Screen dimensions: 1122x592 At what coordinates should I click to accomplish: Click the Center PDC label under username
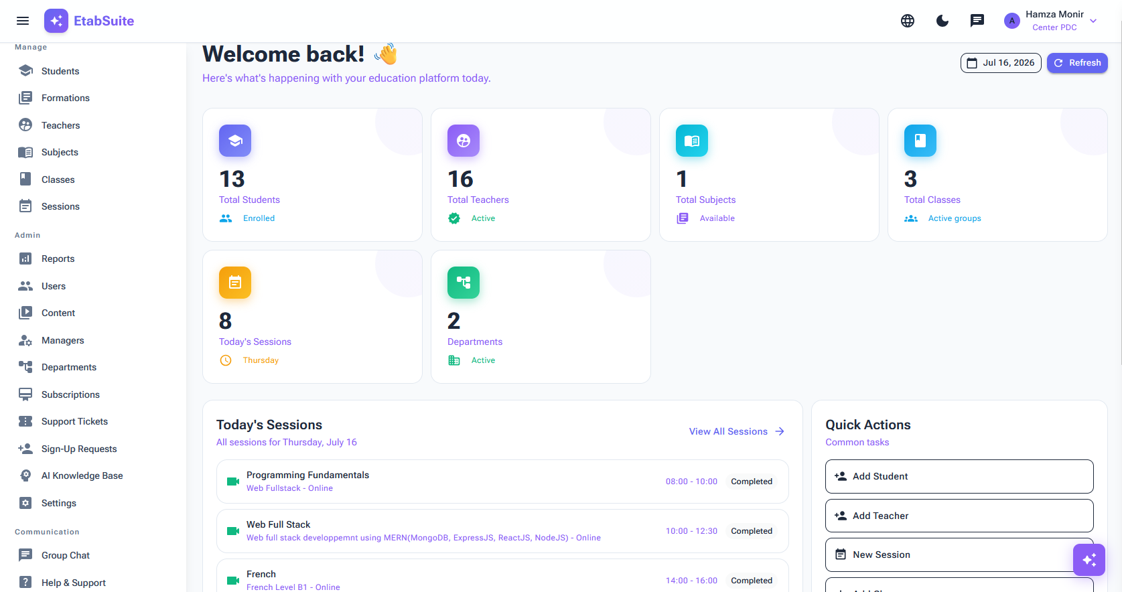[1054, 27]
